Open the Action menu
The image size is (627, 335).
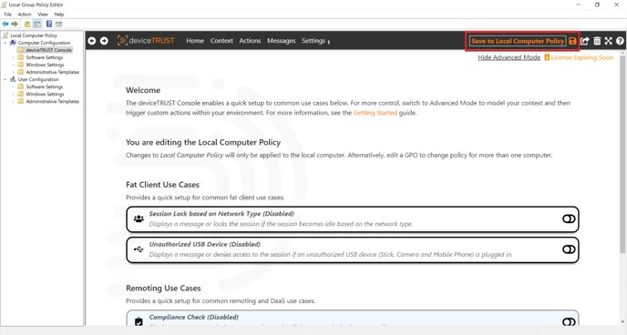click(x=25, y=14)
